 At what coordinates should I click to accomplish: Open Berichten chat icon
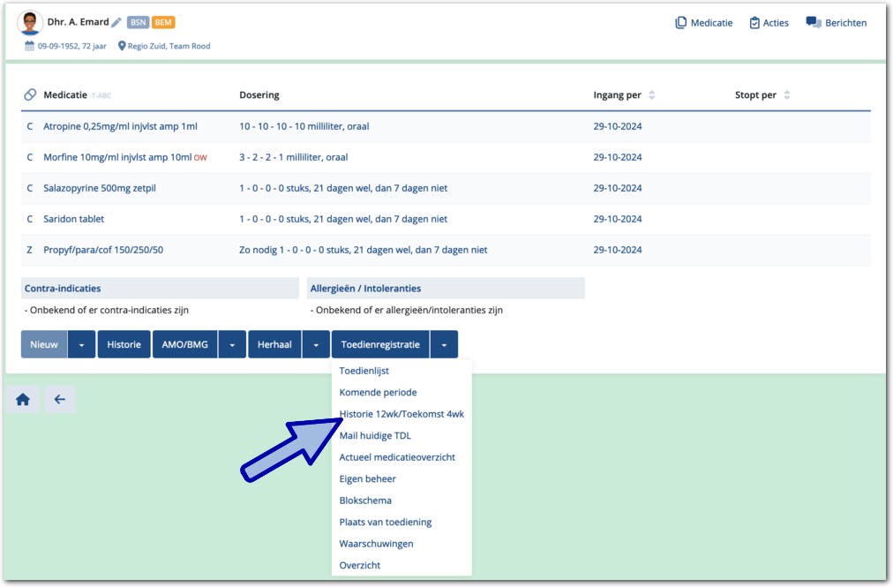click(814, 23)
